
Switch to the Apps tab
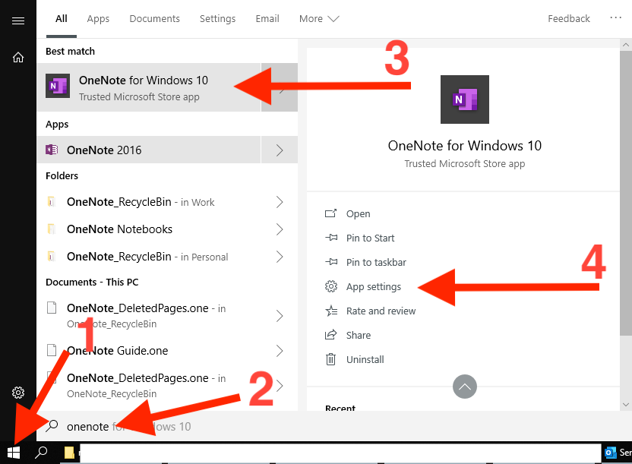[98, 18]
